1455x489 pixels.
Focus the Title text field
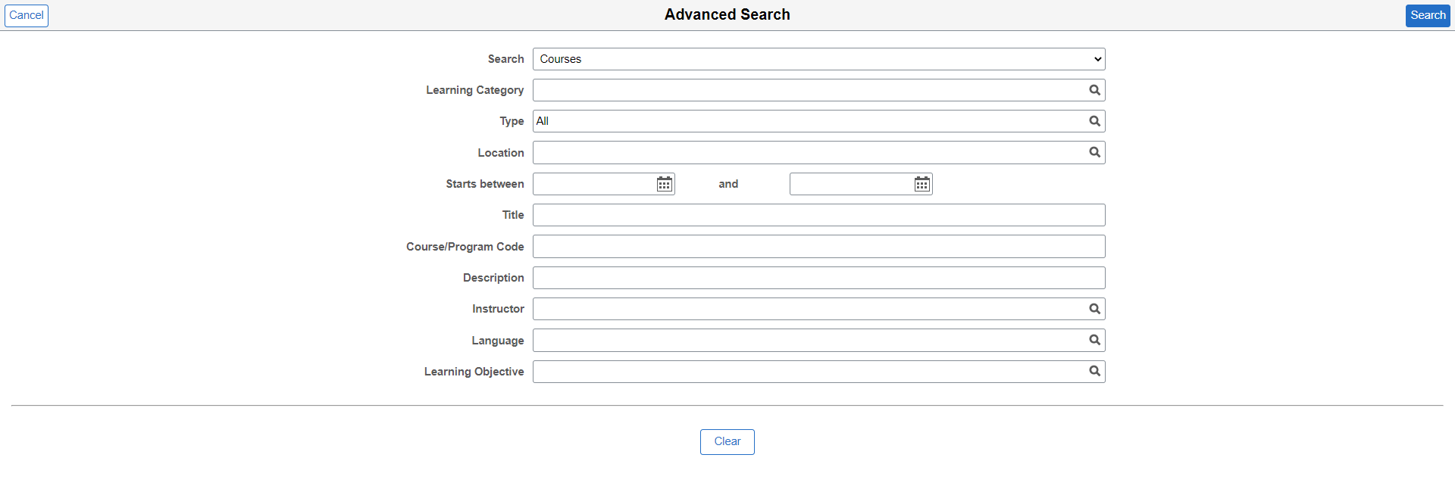pos(818,215)
